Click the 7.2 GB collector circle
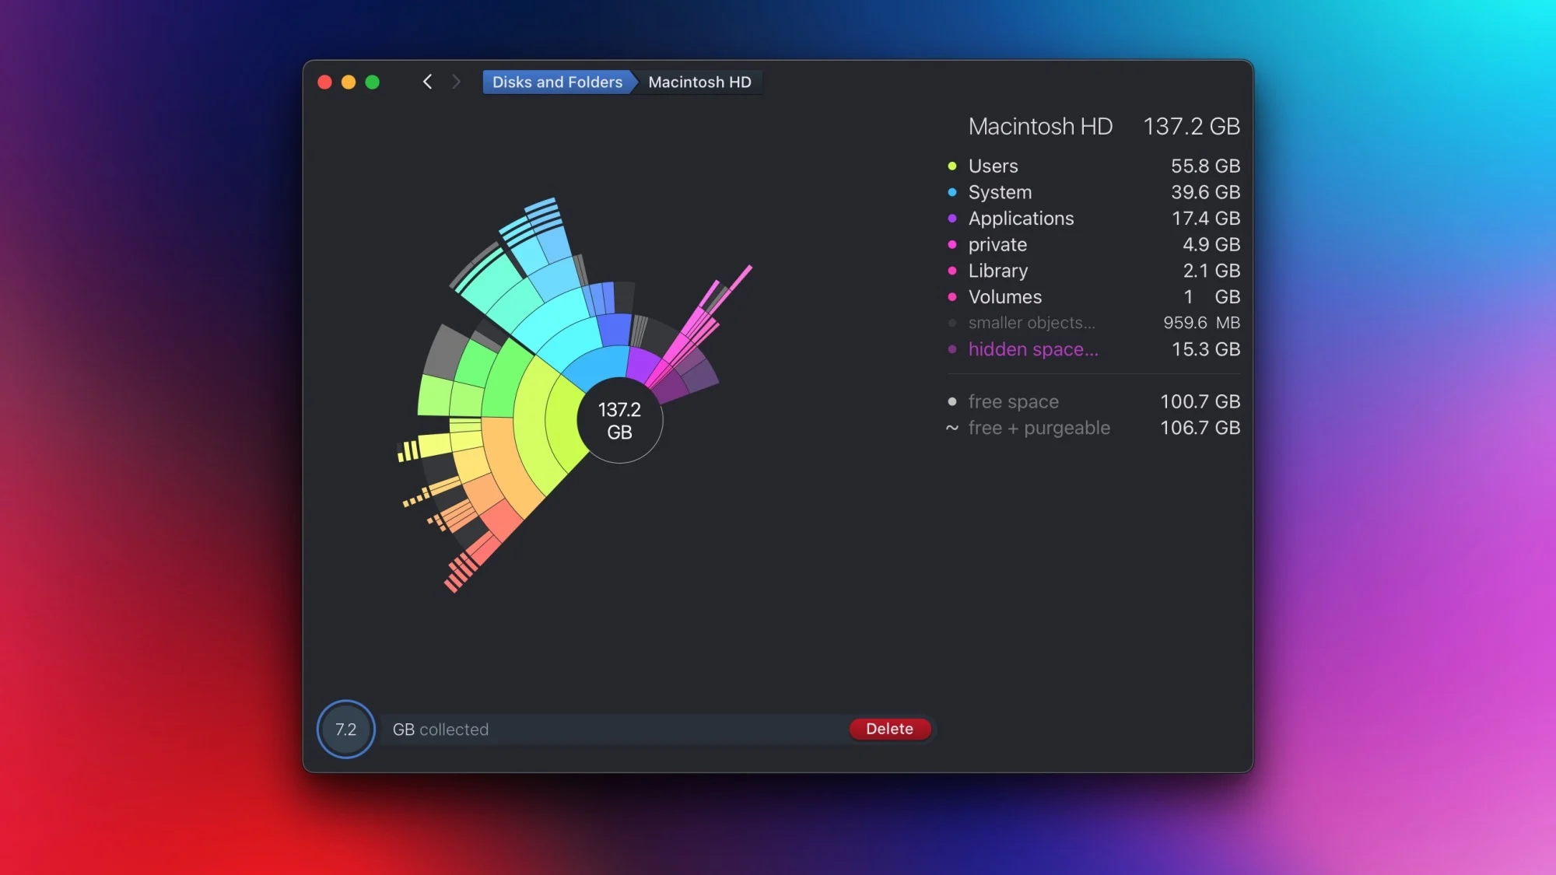 [345, 730]
